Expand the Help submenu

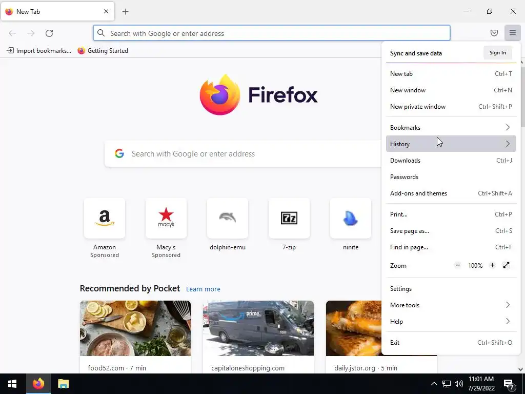click(451, 322)
